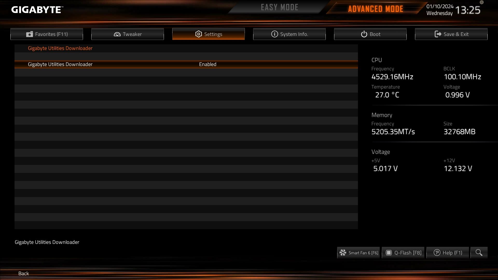Viewport: 498px width, 280px height.
Task: Click the Gigabyte Utilities Downloader orange heading
Action: (x=60, y=48)
